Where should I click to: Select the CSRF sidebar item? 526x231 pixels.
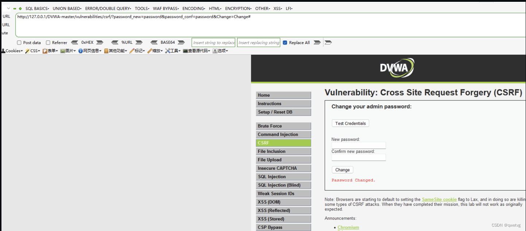coord(283,143)
